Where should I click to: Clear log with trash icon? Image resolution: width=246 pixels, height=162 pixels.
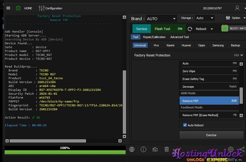[x=166, y=149]
